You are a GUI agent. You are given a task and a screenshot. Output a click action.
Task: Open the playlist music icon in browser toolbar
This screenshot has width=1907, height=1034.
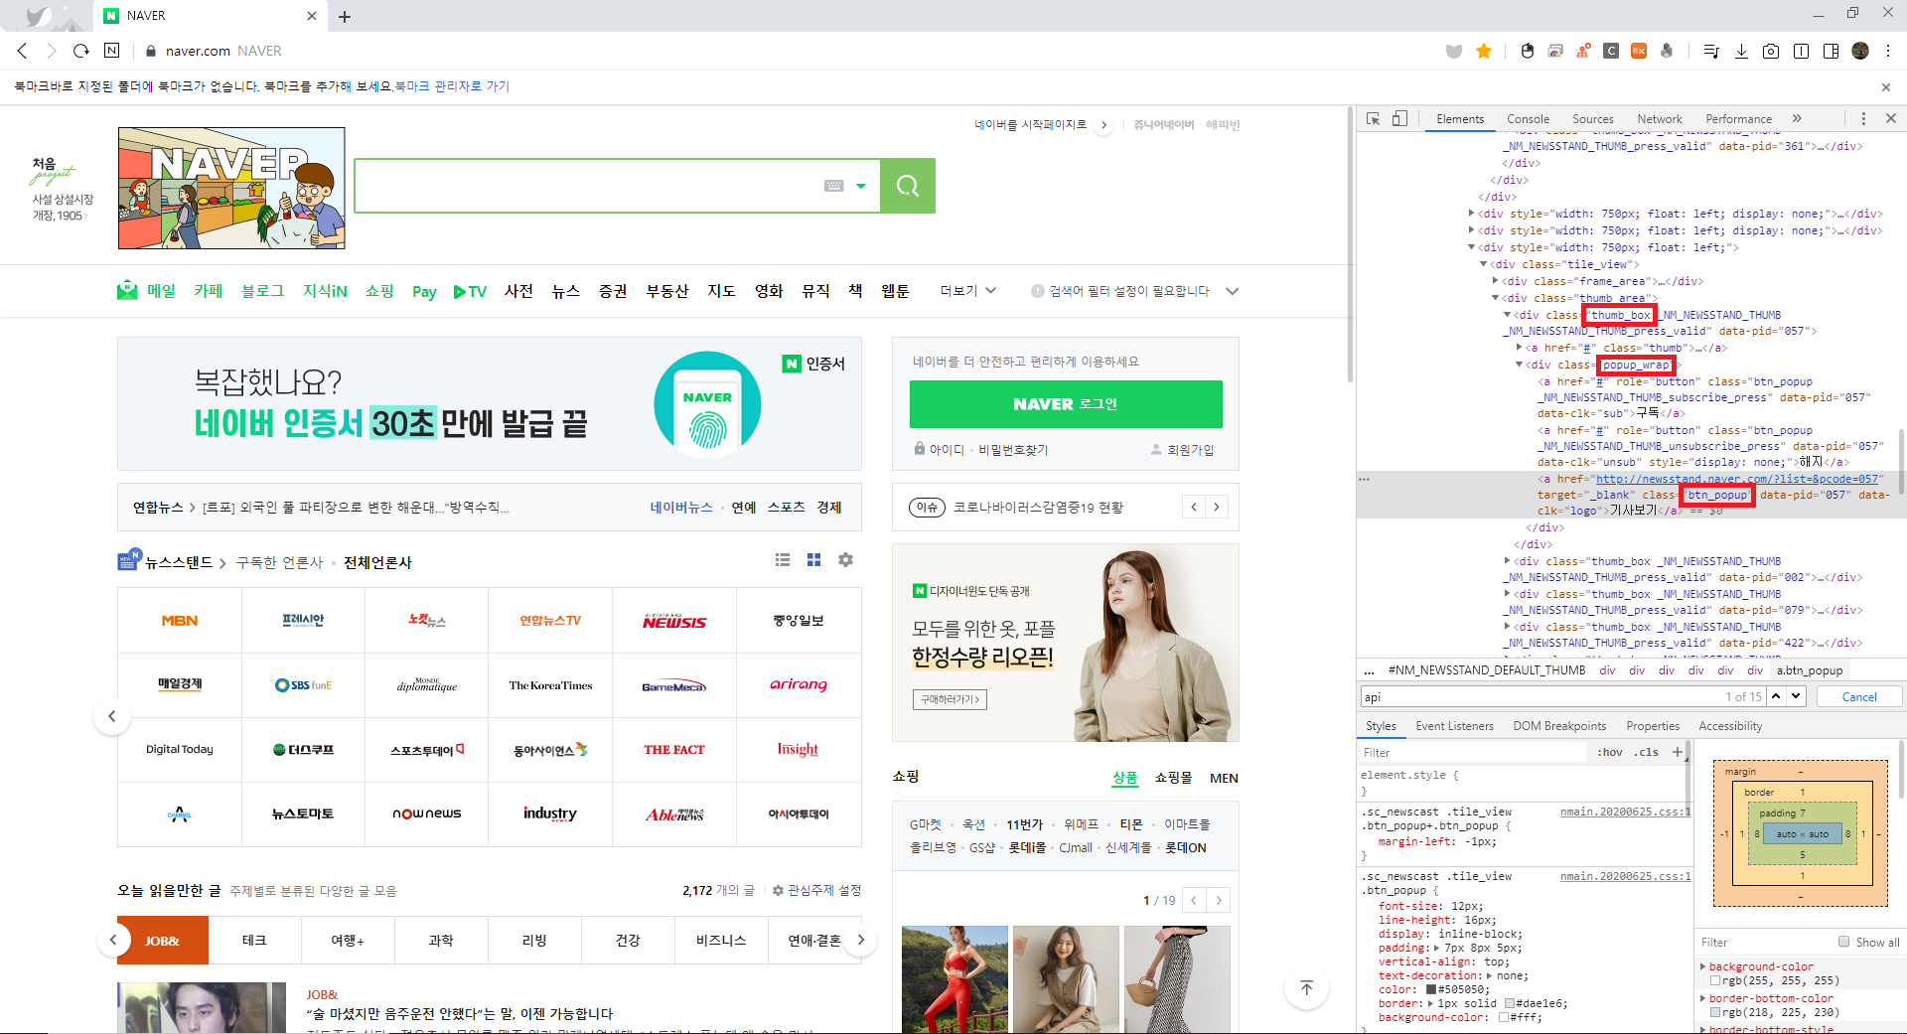(1711, 51)
